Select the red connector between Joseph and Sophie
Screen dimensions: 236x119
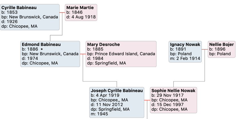pos(147,100)
